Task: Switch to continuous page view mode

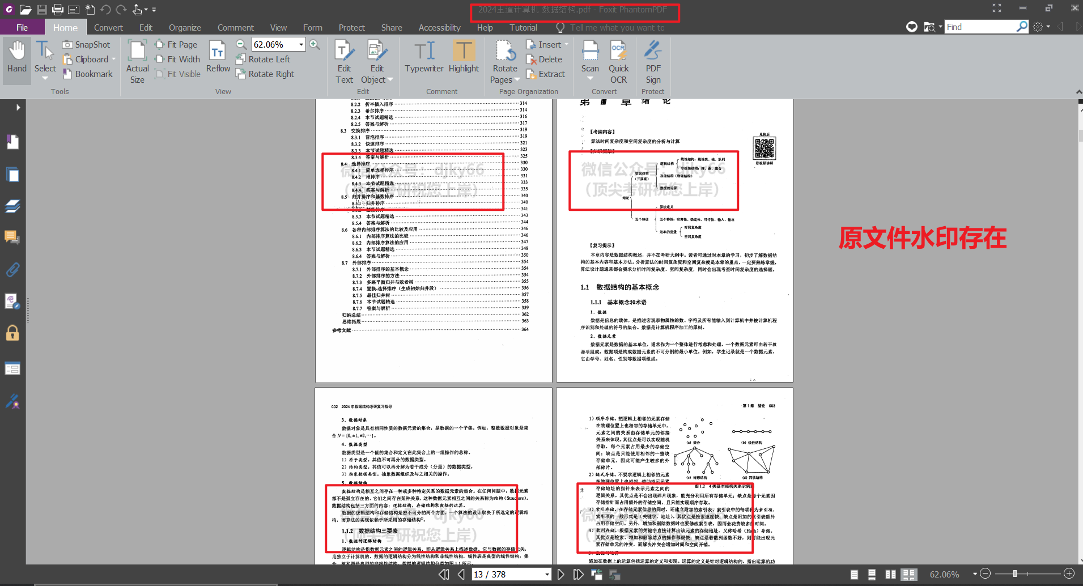Action: (872, 574)
